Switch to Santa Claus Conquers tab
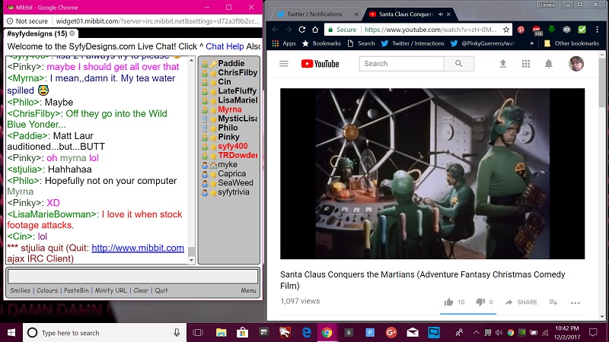The image size is (609, 342). coord(407,14)
